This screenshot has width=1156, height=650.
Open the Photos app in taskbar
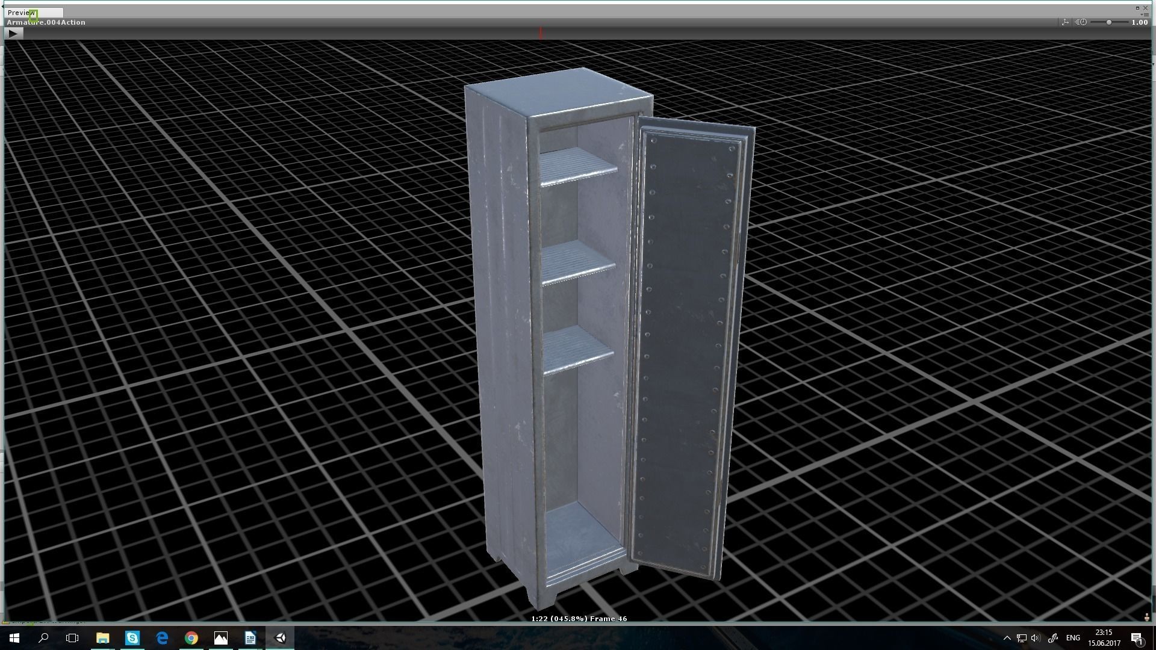tap(220, 638)
